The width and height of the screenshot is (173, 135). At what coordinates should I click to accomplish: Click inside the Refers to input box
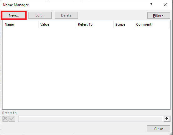tap(91, 119)
